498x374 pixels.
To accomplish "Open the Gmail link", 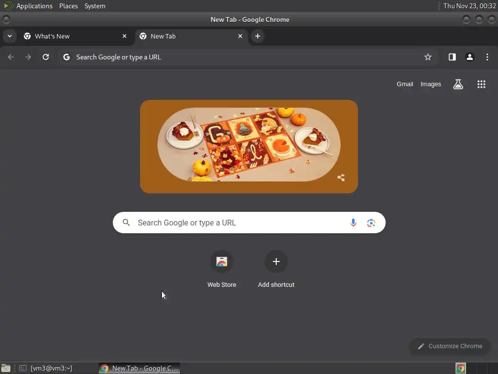I will coord(405,84).
